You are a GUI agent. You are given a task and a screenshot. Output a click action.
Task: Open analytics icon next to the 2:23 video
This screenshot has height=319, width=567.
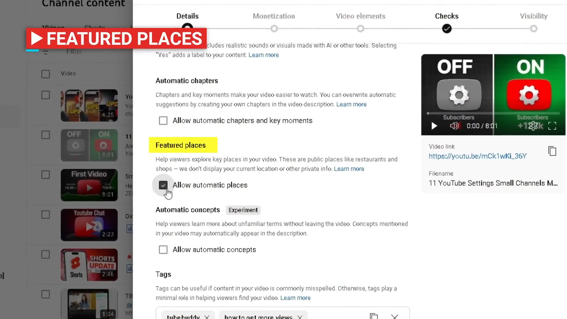click(x=130, y=228)
